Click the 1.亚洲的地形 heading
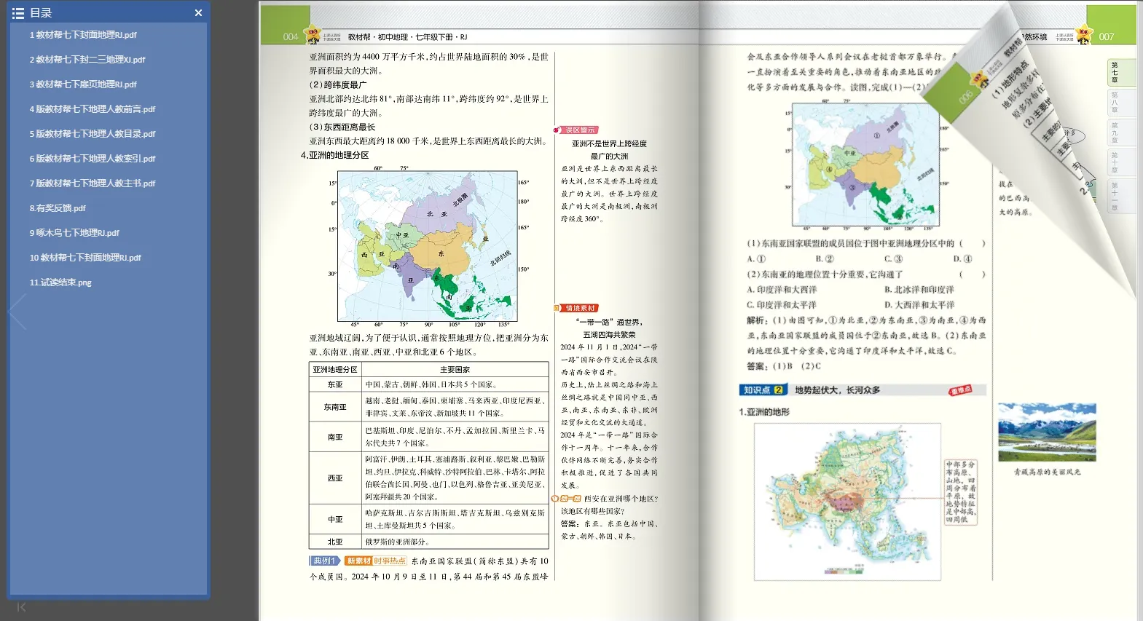Viewport: 1143px width, 621px height. click(x=764, y=412)
